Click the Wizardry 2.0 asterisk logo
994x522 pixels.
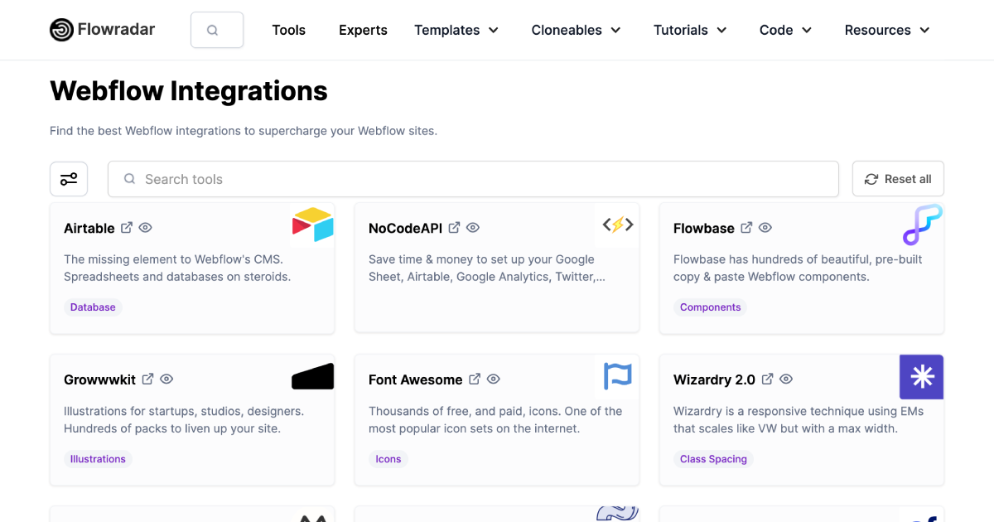click(922, 376)
